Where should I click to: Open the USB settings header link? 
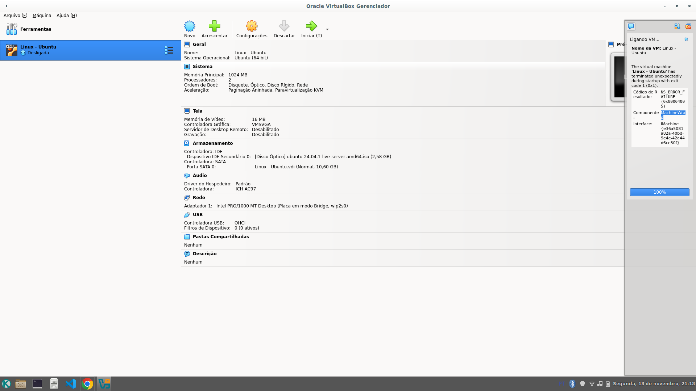tap(198, 214)
